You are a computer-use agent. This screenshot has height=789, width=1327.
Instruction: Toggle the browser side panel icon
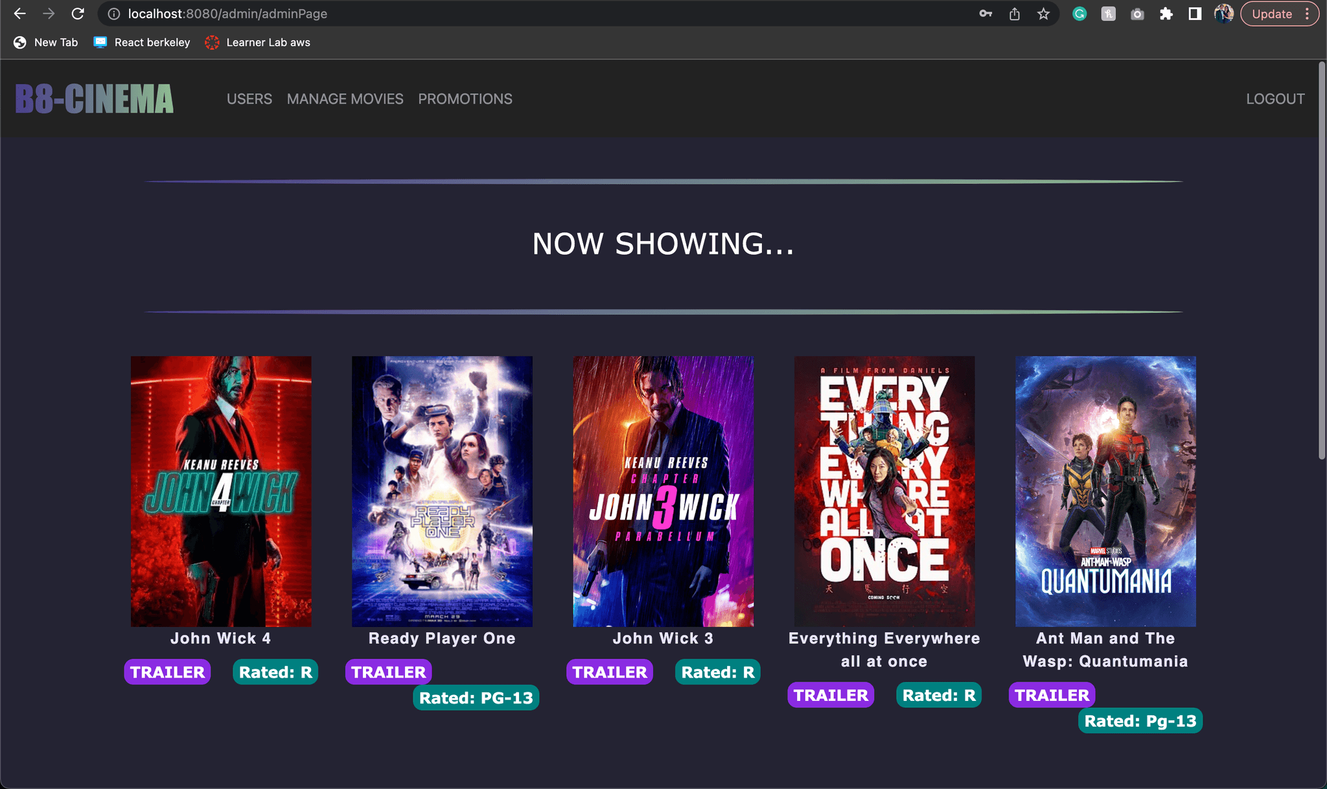(1195, 14)
